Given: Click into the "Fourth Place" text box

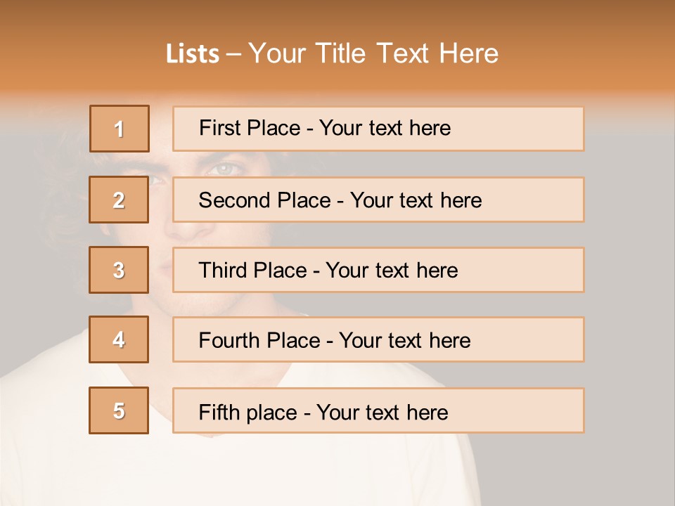Looking at the screenshot, I should coord(378,340).
